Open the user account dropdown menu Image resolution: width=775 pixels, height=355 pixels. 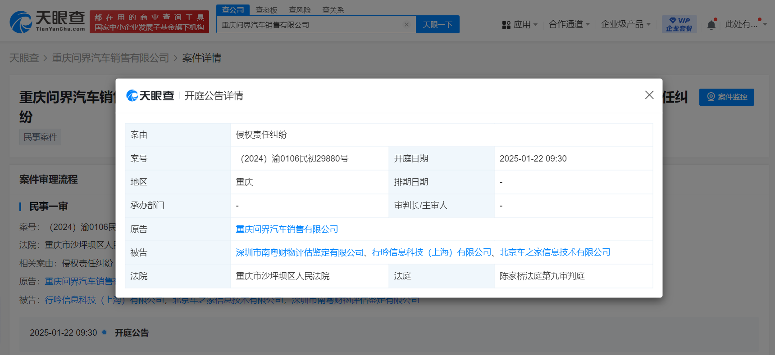coord(745,24)
